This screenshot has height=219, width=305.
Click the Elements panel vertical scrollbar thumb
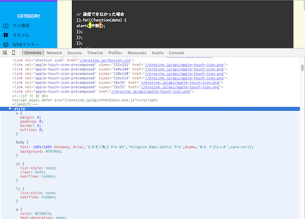(302, 68)
